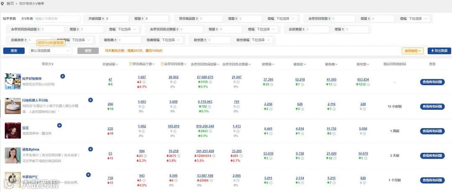Open 增幅 dropdown after 含带货回答阅读量 filter
The height and width of the screenshot is (192, 452).
[128, 29]
